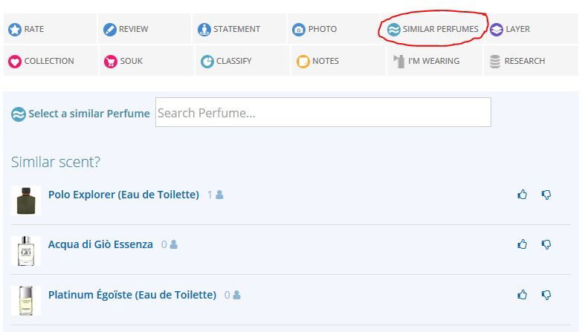Thumbs up Polo Explorer similarity
This screenshot has width=582, height=332.
(523, 195)
